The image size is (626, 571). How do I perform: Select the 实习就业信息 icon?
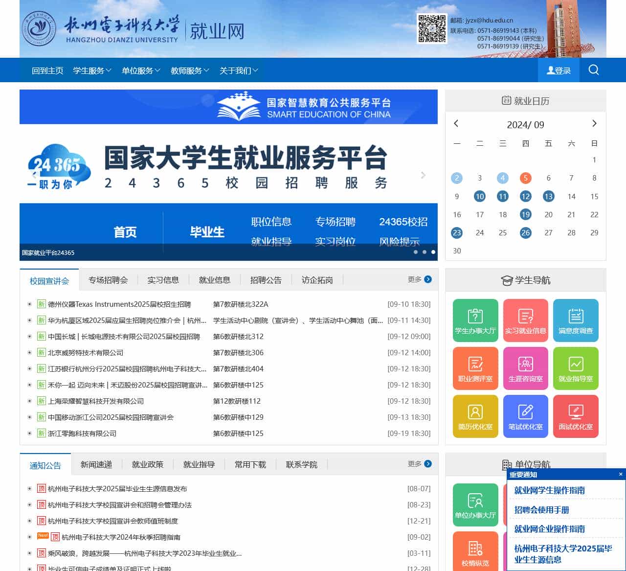pyautogui.click(x=525, y=320)
